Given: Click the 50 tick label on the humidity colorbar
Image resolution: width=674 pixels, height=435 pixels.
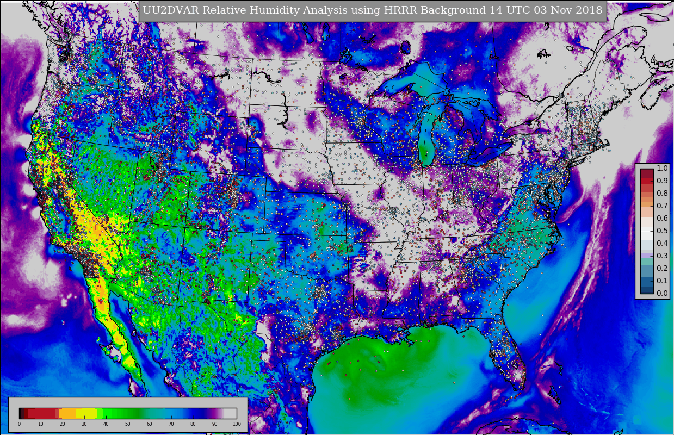Looking at the screenshot, I should [128, 424].
